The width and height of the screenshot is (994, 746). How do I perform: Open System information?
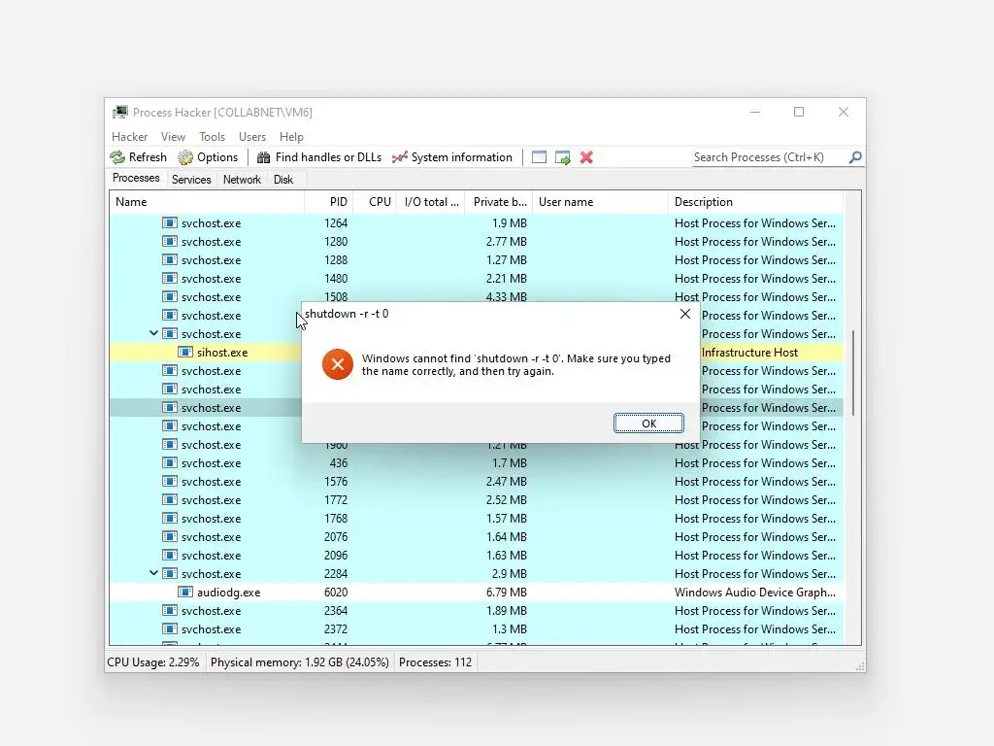[x=452, y=157]
